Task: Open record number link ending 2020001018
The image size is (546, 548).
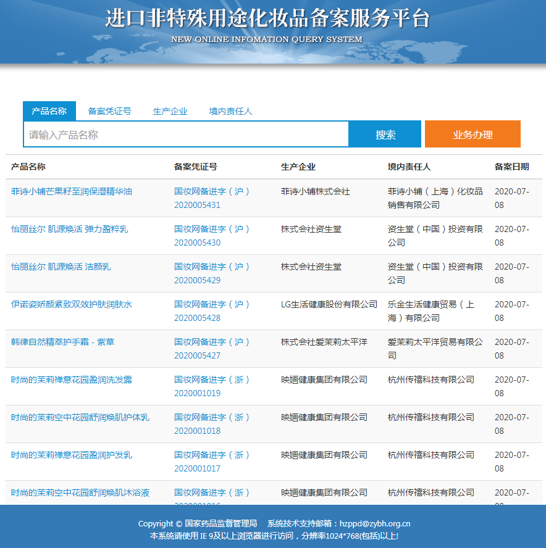Action: tap(212, 425)
